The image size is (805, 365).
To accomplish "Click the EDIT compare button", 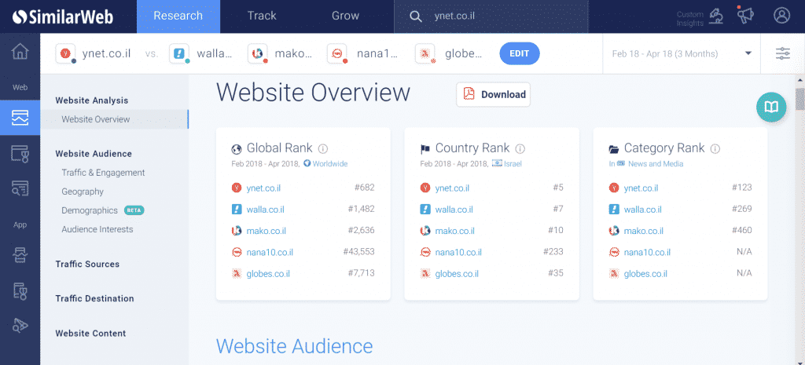I will (520, 53).
